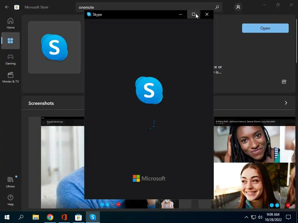298x223 pixels.
Task: Switch to Microsoft Store in taskbar
Action: point(78,217)
